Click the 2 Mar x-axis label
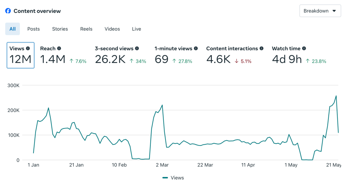346x185 pixels. [x=162, y=165]
